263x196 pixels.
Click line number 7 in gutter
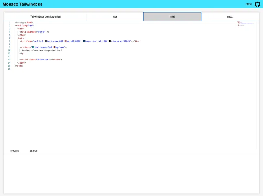(x=10, y=41)
